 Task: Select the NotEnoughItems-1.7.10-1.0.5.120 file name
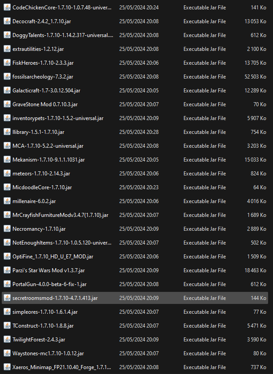point(62,243)
